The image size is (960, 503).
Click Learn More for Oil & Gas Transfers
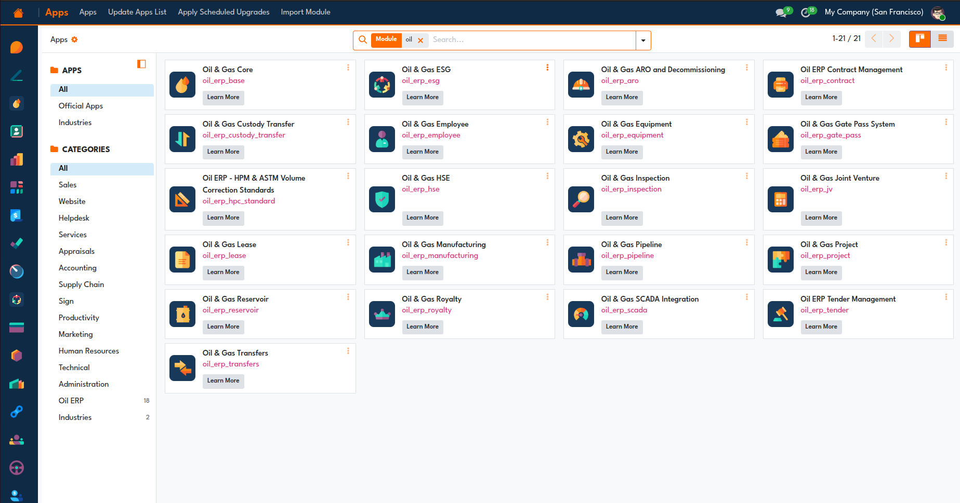pos(223,380)
